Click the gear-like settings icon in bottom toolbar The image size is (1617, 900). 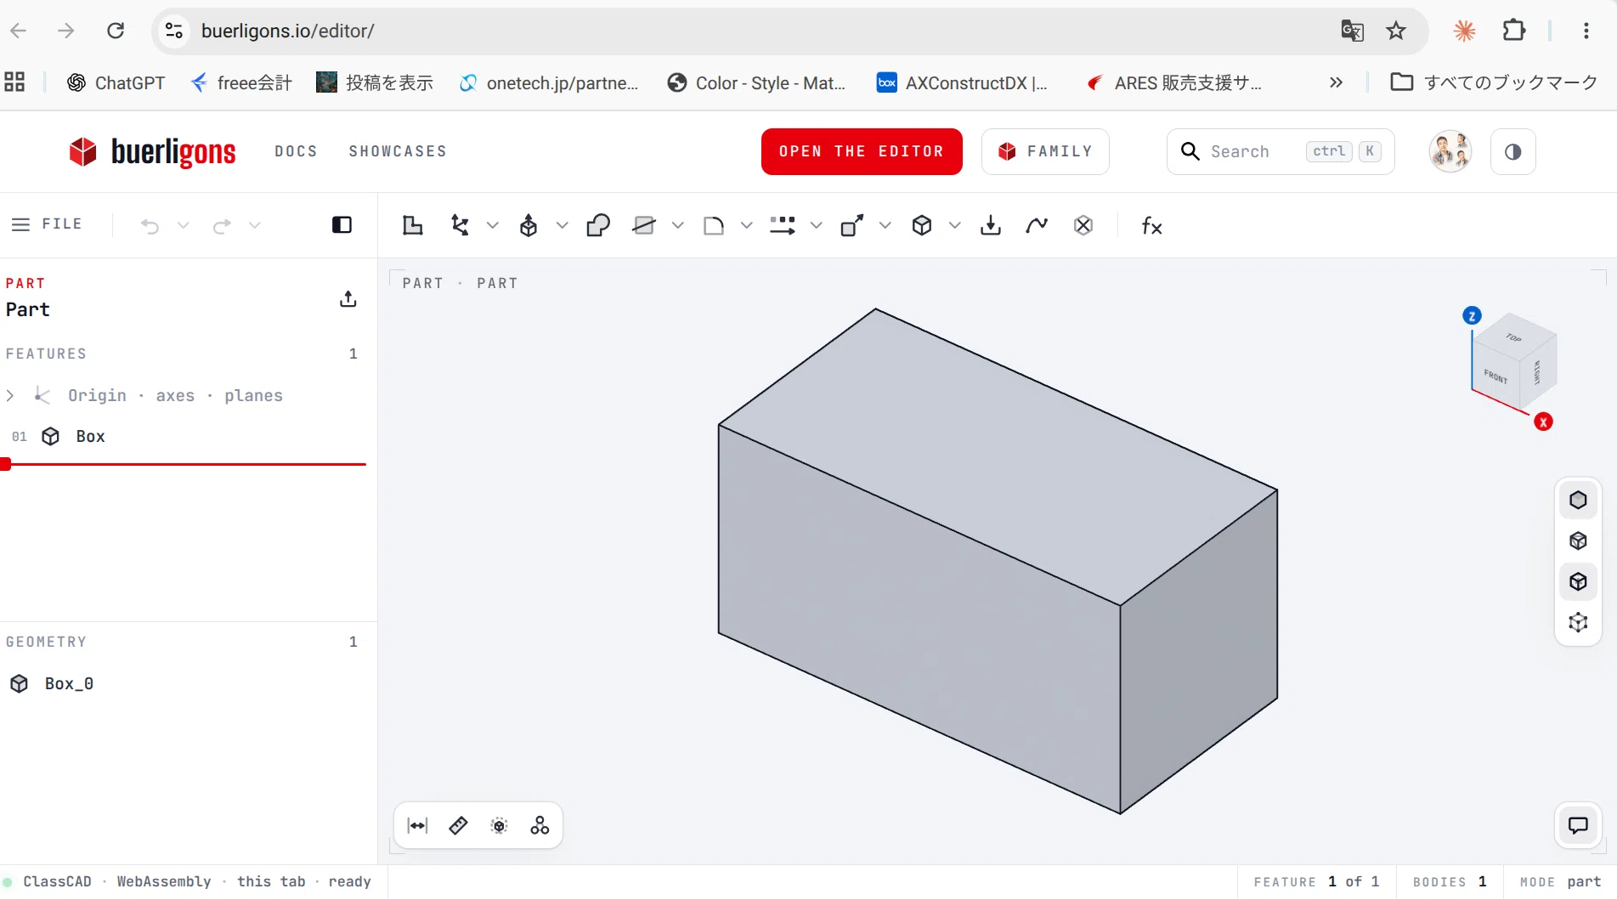click(x=500, y=826)
